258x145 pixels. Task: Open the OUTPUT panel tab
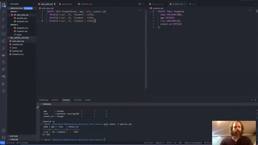(55, 100)
